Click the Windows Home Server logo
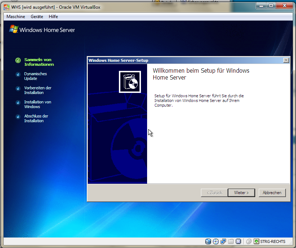 [42, 29]
